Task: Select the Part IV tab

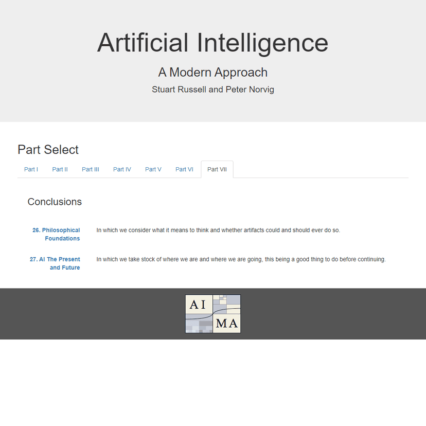Action: coord(122,169)
